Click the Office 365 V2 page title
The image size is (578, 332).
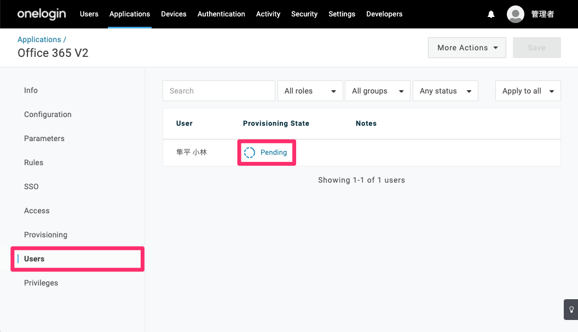point(53,53)
